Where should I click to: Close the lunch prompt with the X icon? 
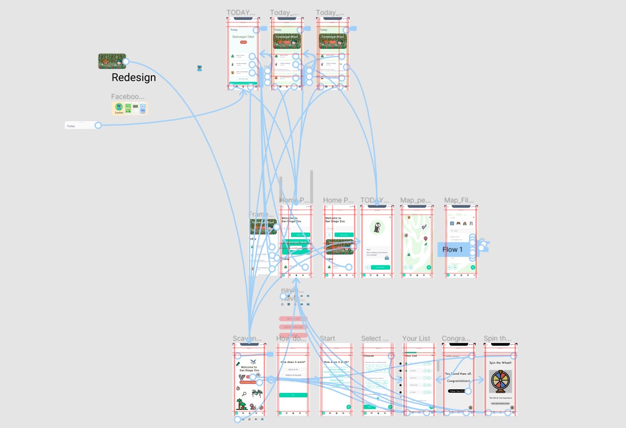pos(390,217)
